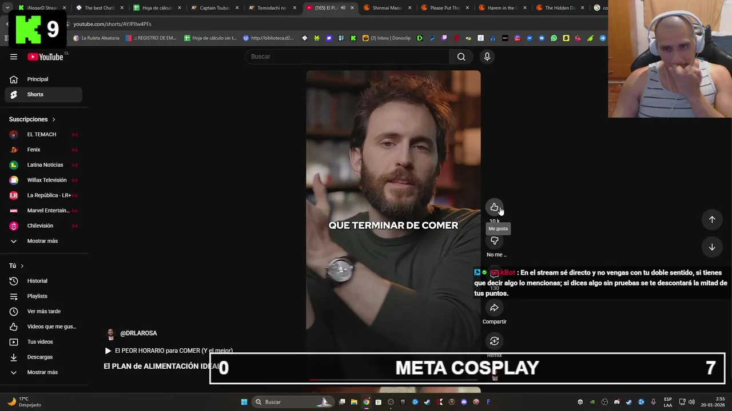Go to previous Short with up arrow
This screenshot has height=411, width=732.
point(712,220)
